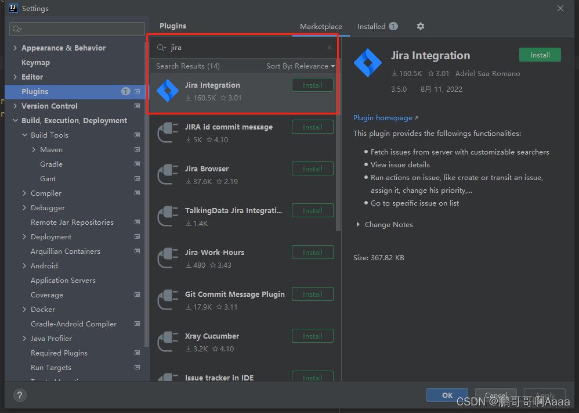Expand the Version Control group
The image size is (579, 413).
point(15,106)
